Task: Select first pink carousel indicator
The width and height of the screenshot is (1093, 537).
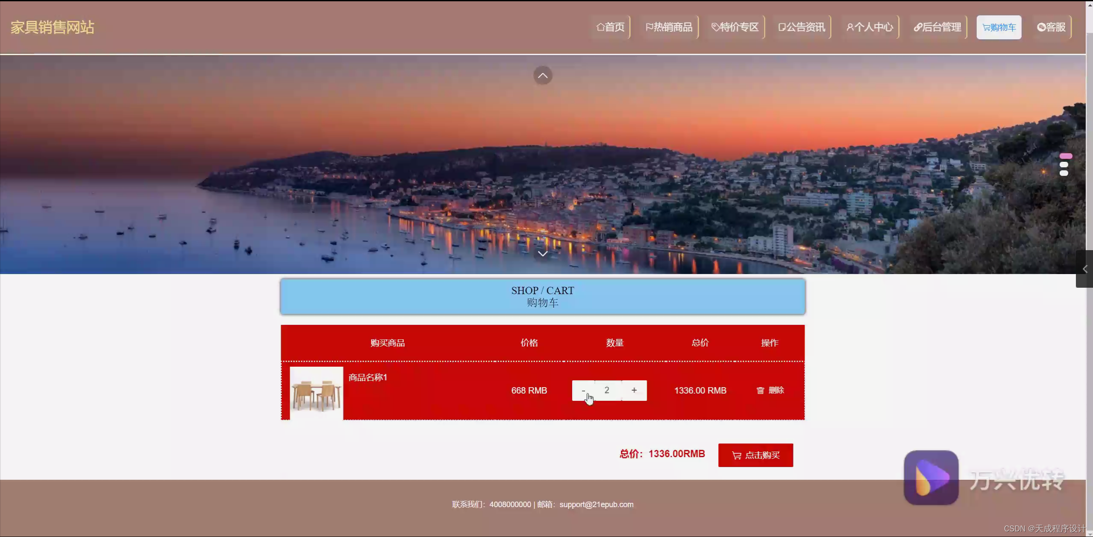Action: pyautogui.click(x=1066, y=156)
